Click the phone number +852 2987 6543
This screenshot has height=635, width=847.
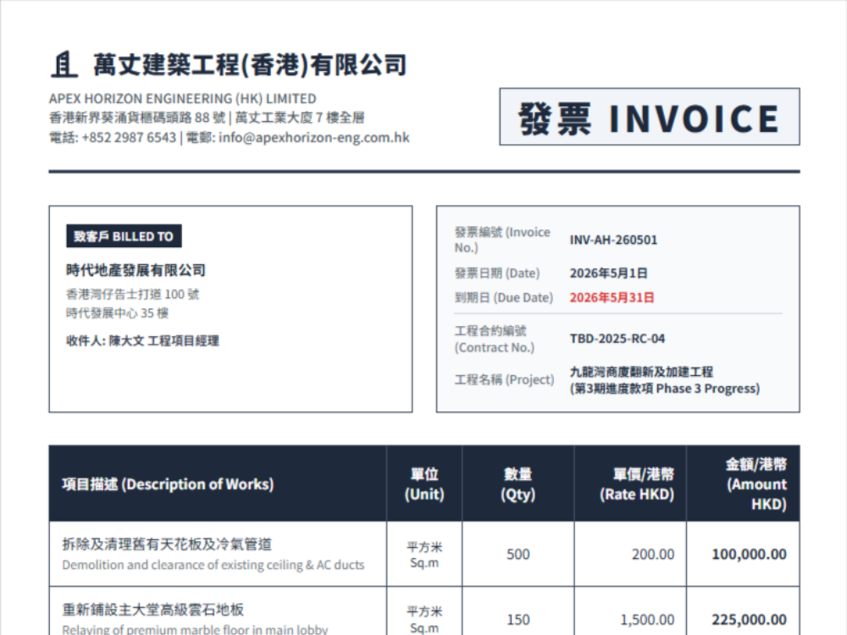pos(129,138)
